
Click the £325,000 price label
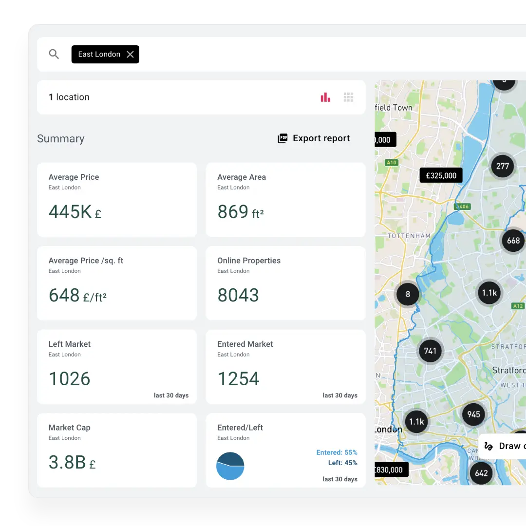[x=441, y=176]
